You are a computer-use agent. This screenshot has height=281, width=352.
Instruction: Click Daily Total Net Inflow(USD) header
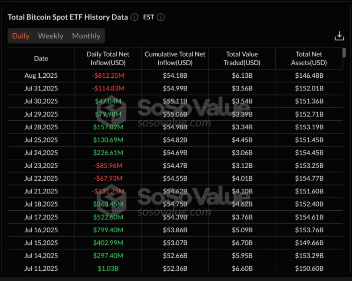pos(108,59)
